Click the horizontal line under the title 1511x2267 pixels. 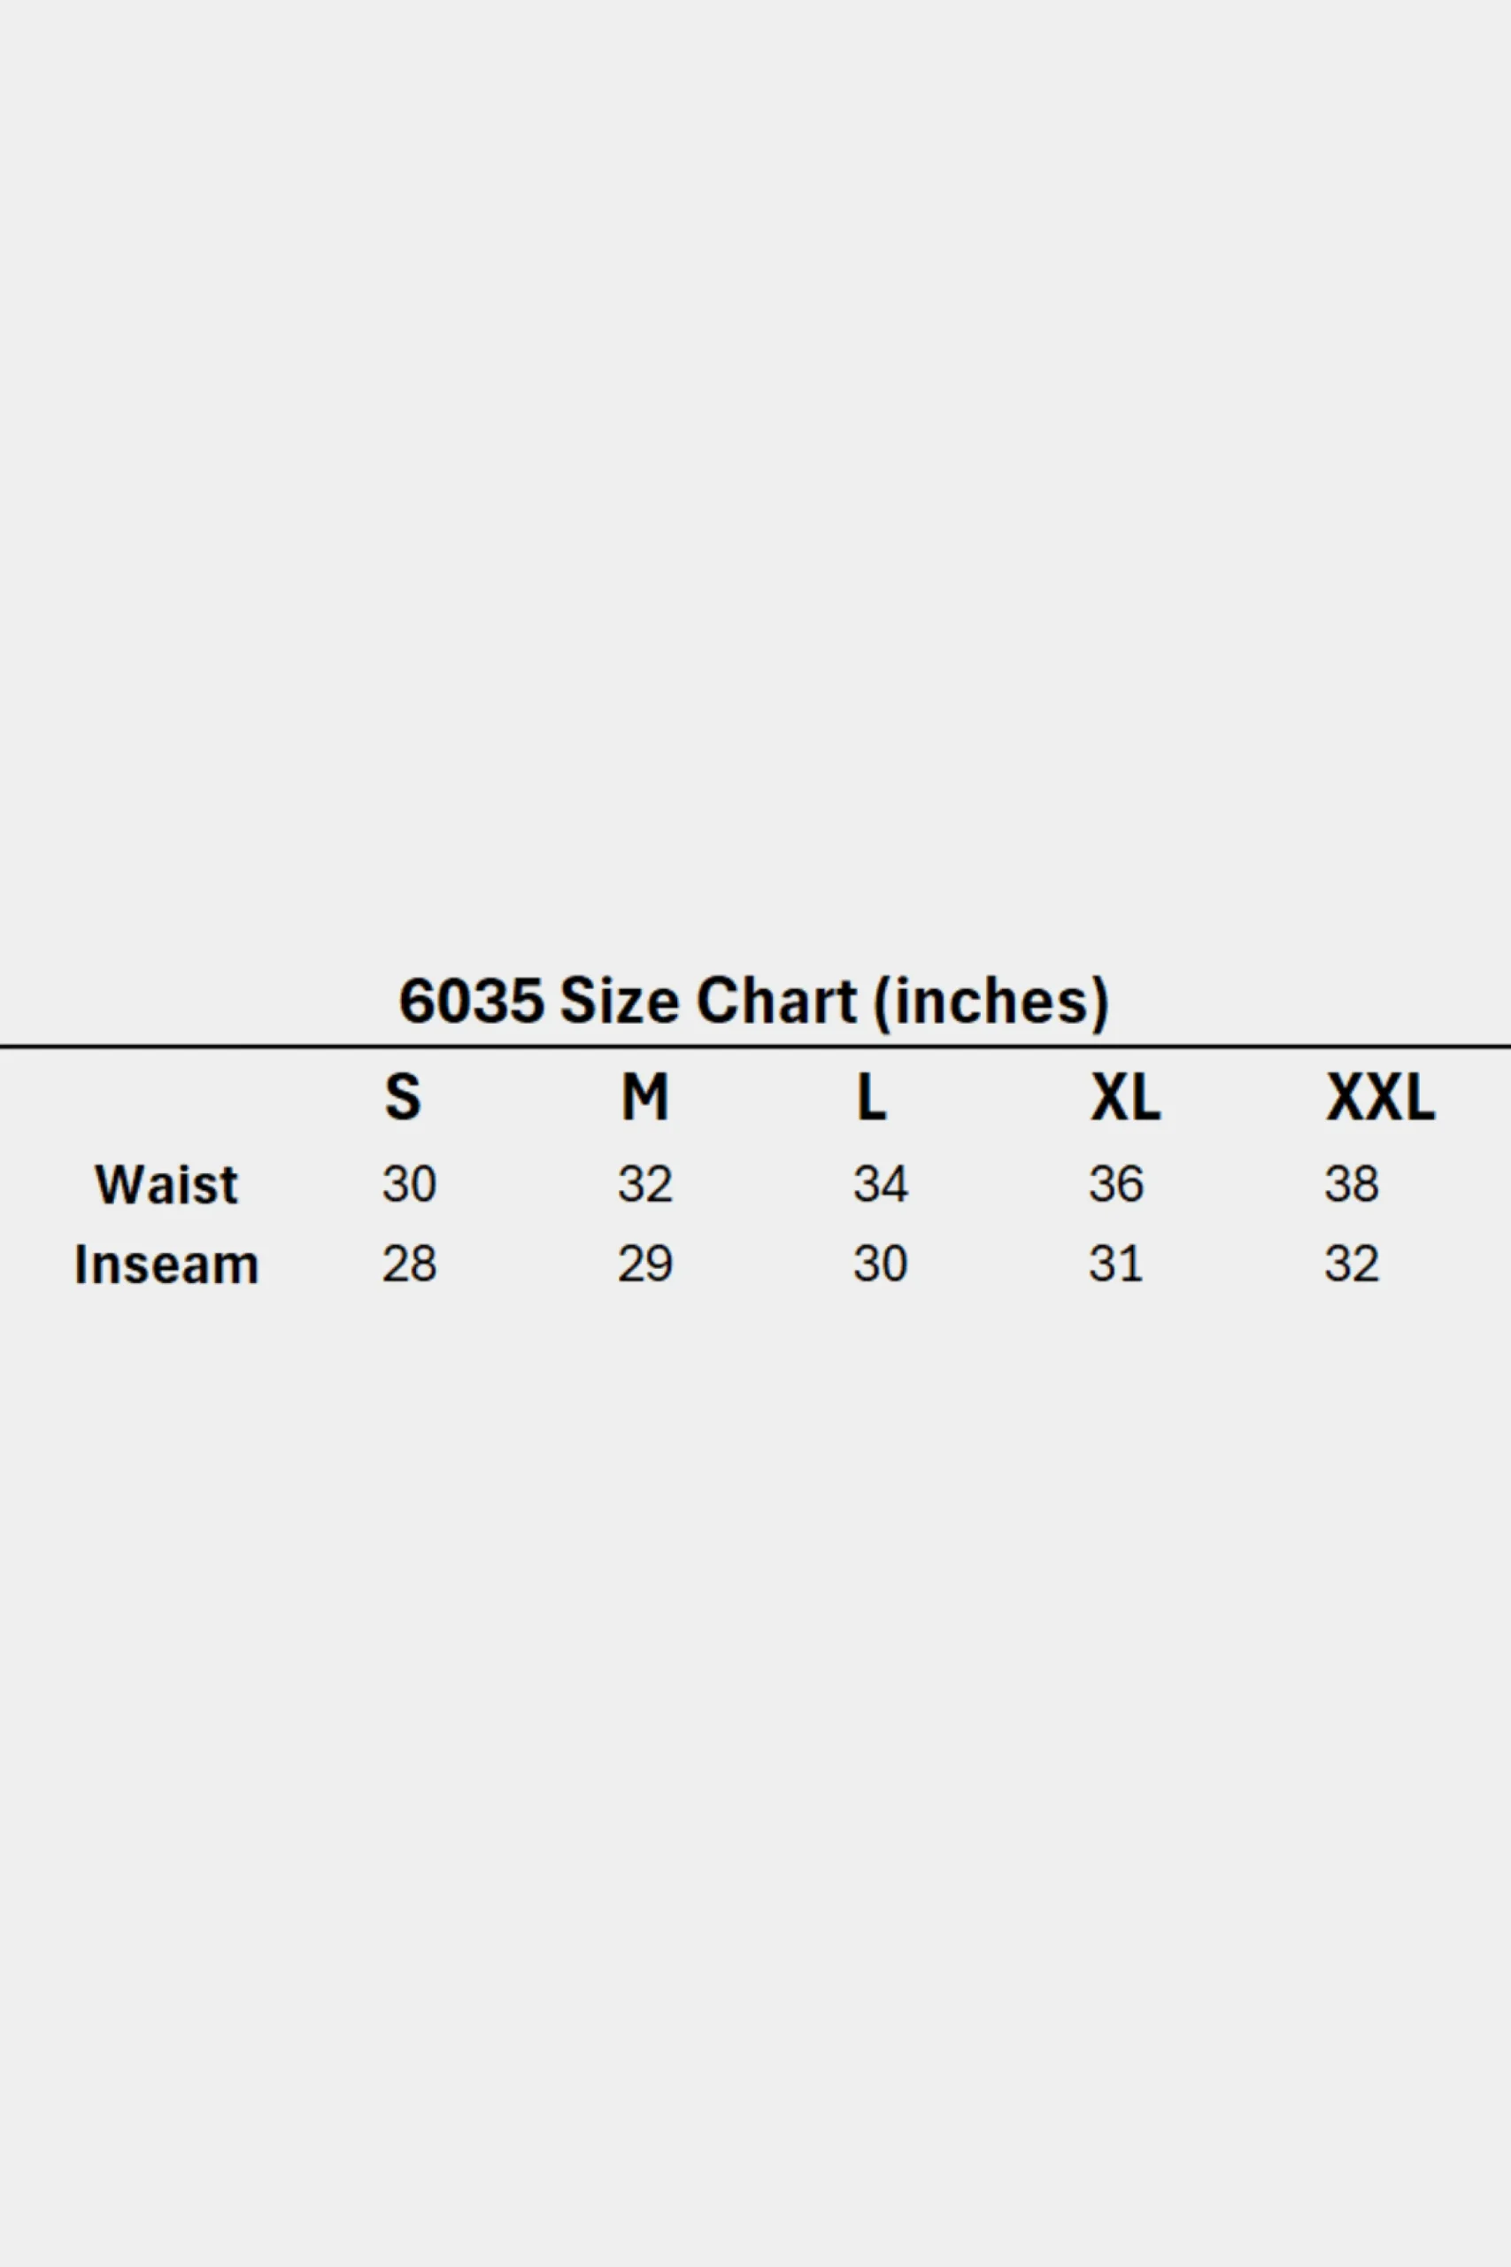tap(756, 1045)
